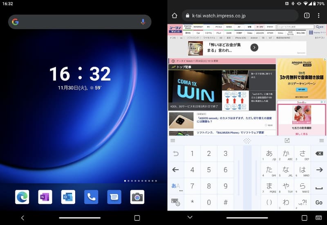The height and width of the screenshot is (225, 327).
Task: Tap the Google logo in the search bar
Action: point(15,22)
